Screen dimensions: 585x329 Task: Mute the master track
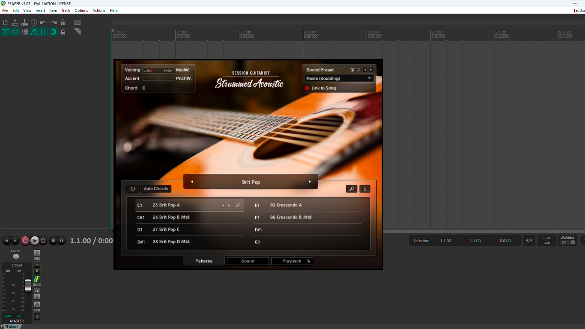pyautogui.click(x=37, y=265)
